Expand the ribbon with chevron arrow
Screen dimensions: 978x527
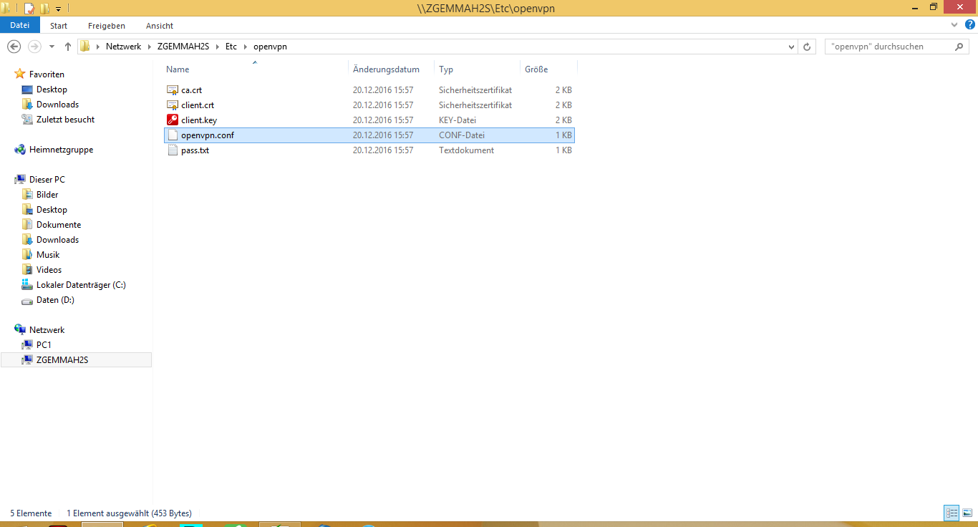tap(954, 25)
